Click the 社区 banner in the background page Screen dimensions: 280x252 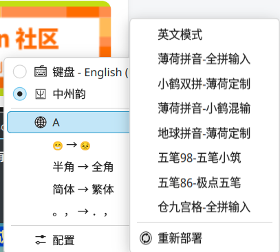coord(36,39)
